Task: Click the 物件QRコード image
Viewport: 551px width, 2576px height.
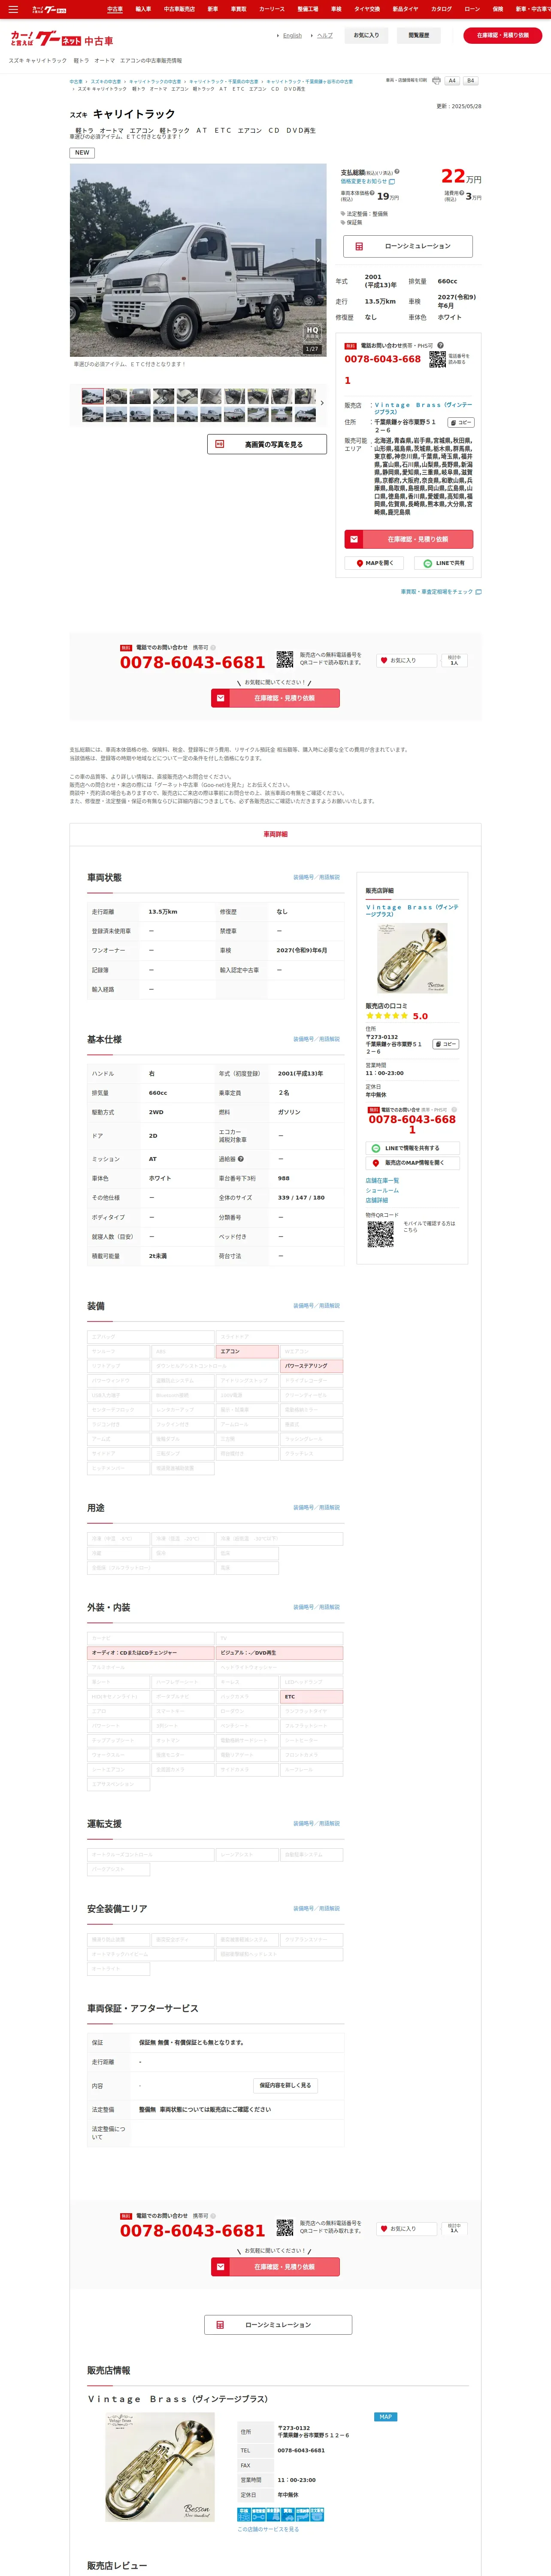Action: (380, 1234)
